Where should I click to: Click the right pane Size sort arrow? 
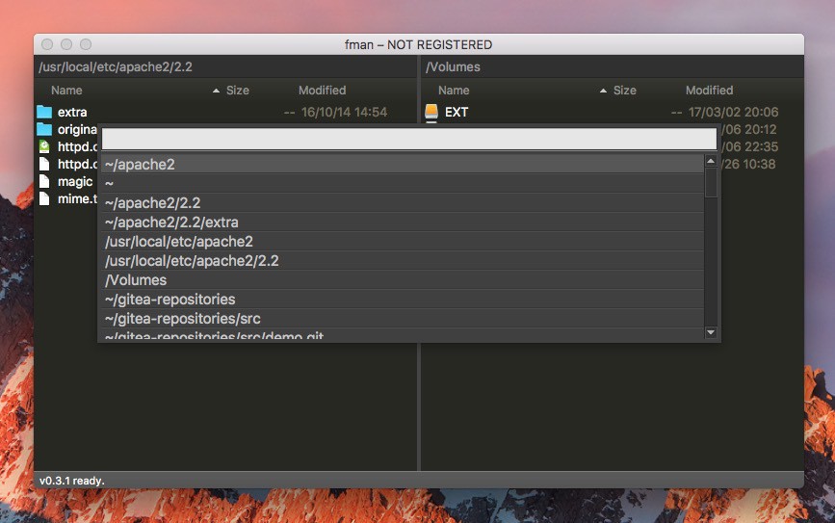point(603,91)
